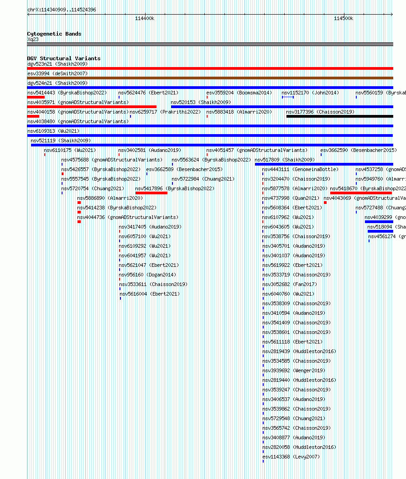Image resolution: width=406 pixels, height=479 pixels.
Task: Click the Cytogenetic Bands track title
Action: point(54,34)
